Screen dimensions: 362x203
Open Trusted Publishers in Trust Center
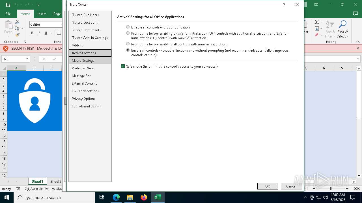click(x=90, y=15)
